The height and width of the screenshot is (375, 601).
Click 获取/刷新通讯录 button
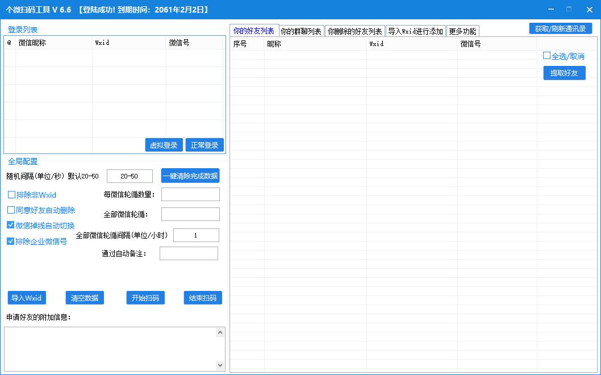[x=560, y=28]
